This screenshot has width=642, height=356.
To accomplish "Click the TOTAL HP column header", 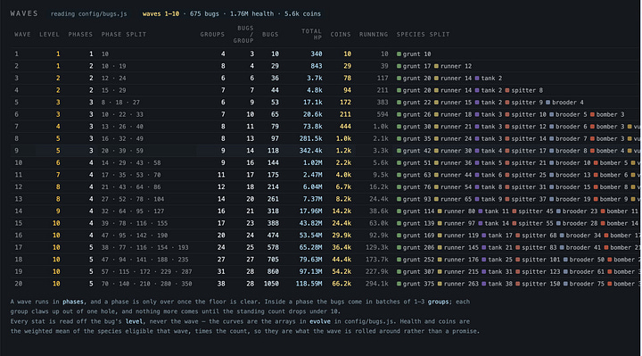I will [311, 34].
